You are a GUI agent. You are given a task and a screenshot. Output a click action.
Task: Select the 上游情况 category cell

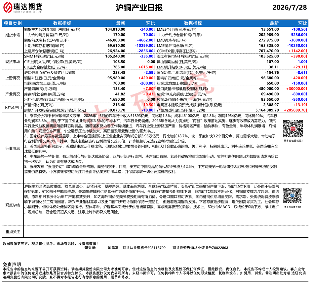[13, 78]
